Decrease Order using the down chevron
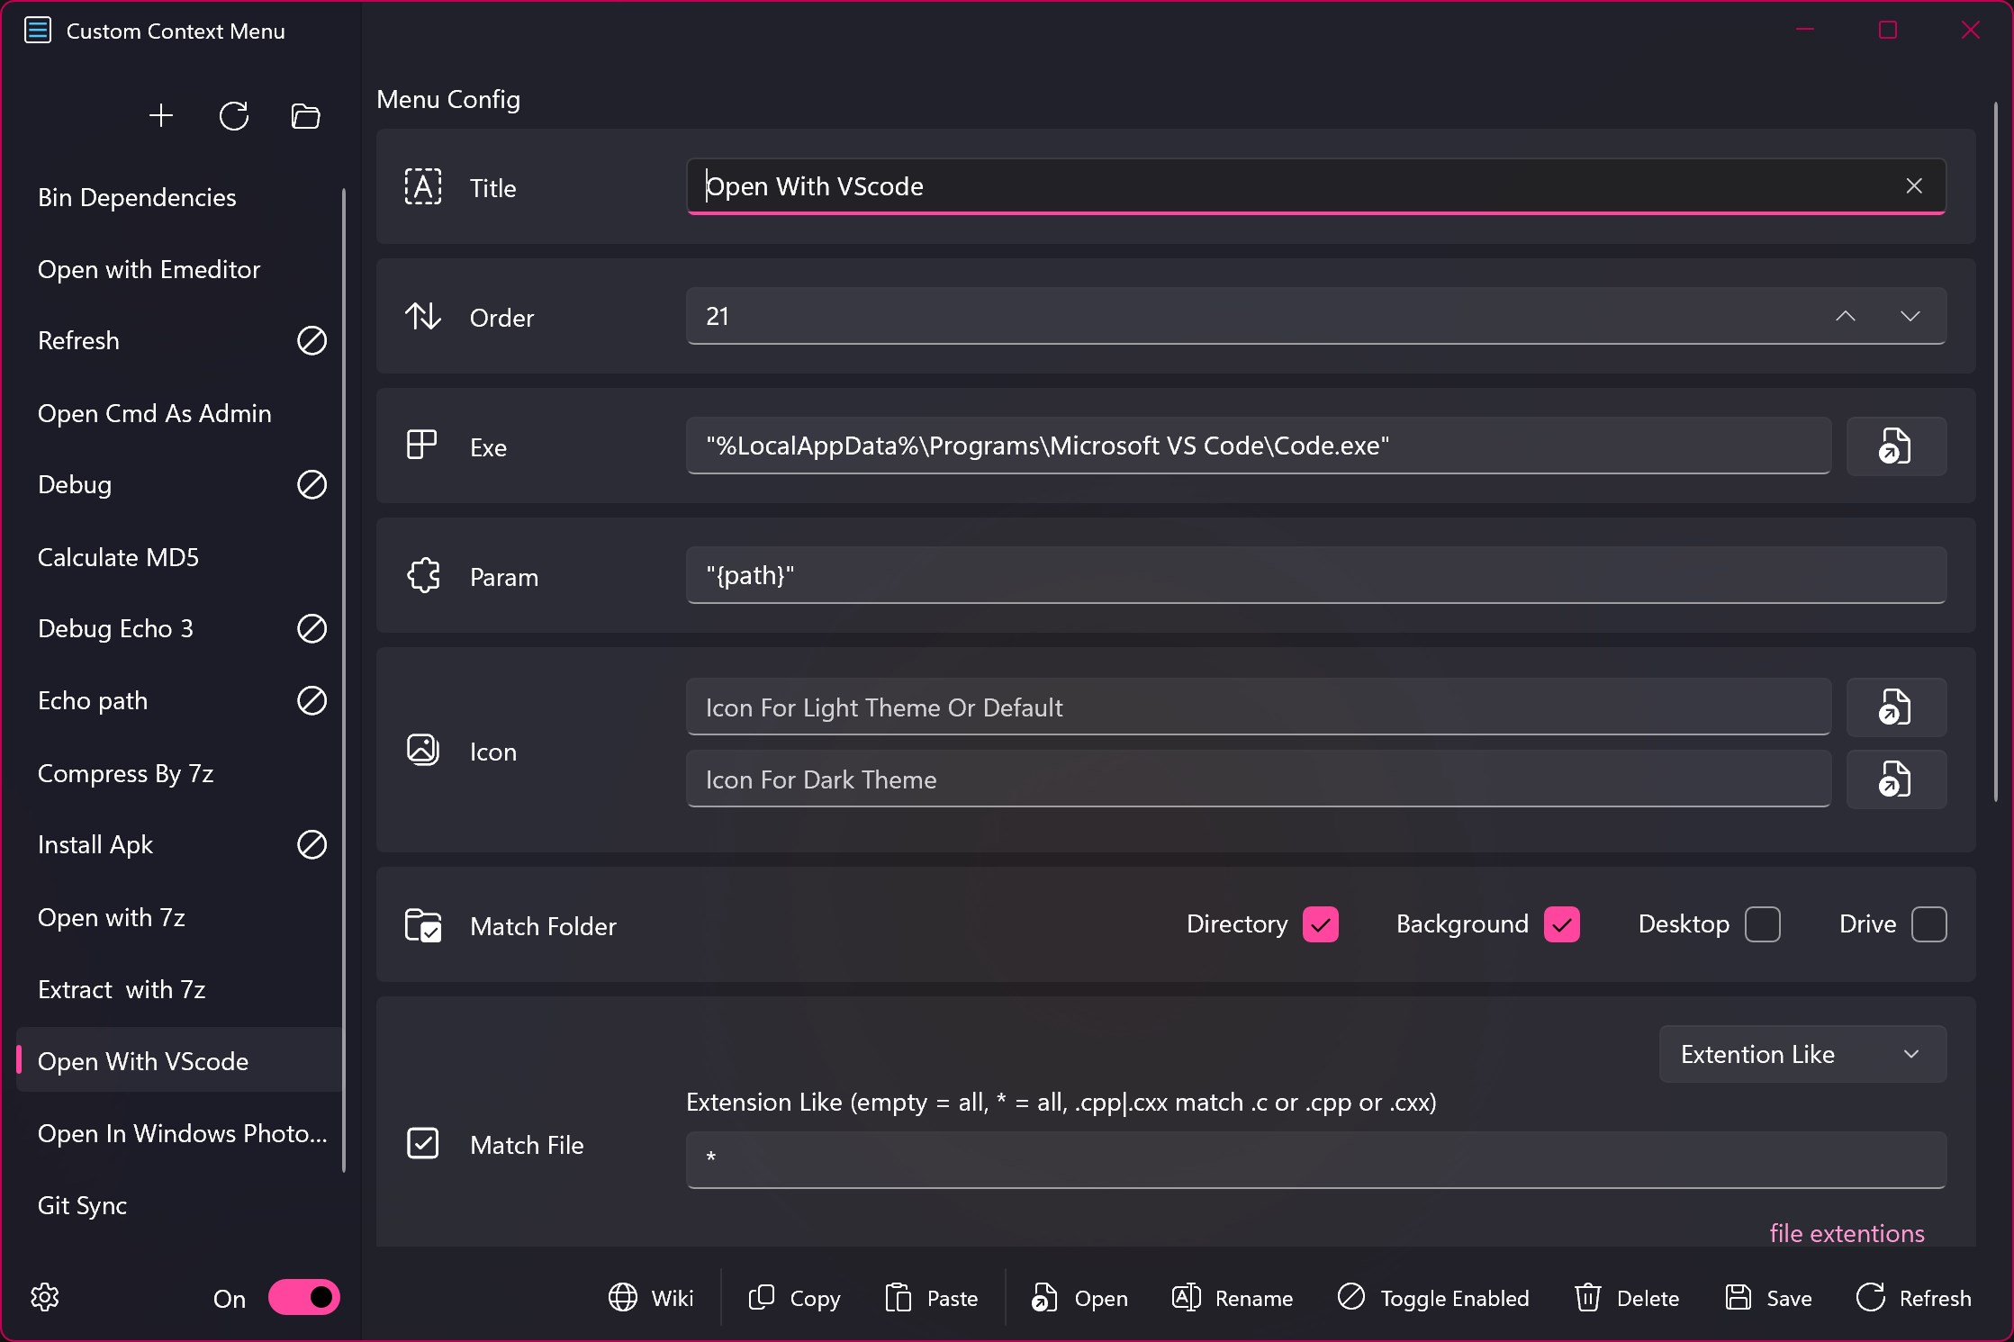 point(1911,317)
